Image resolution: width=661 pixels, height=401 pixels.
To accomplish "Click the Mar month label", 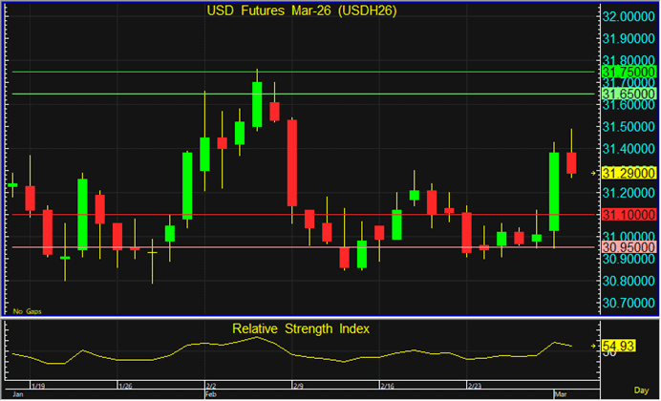I will coord(560,394).
